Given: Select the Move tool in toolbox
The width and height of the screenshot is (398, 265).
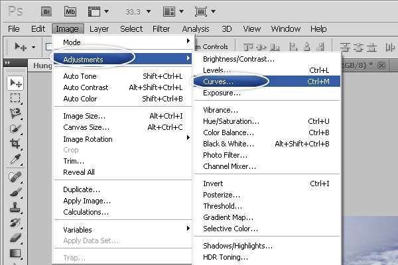Looking at the screenshot, I should tap(15, 83).
